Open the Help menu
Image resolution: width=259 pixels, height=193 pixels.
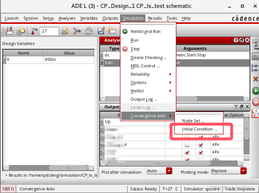186,18
